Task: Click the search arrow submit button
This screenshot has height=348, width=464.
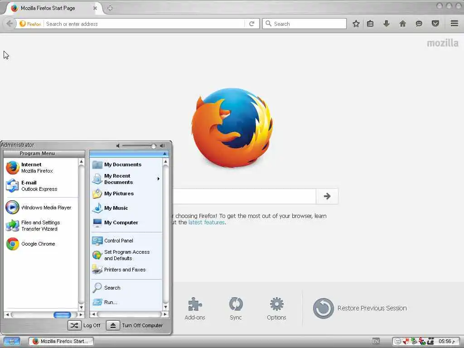Action: coord(327,196)
